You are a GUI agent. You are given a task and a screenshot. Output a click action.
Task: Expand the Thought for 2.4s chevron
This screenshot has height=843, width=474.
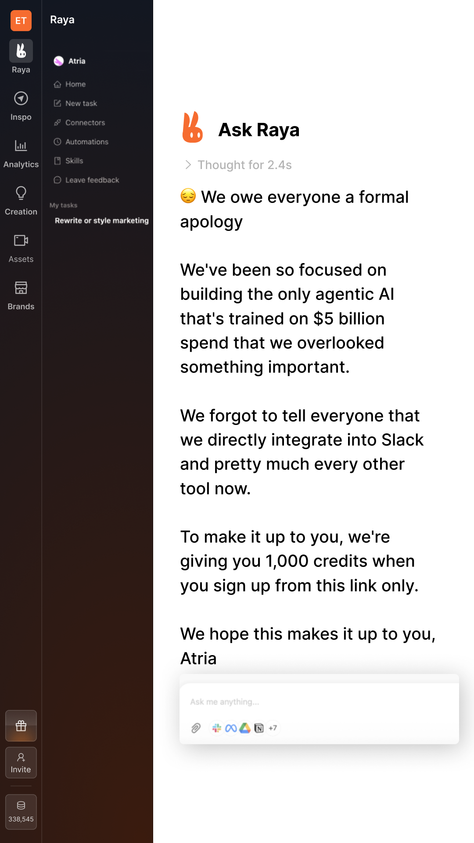[x=188, y=165]
